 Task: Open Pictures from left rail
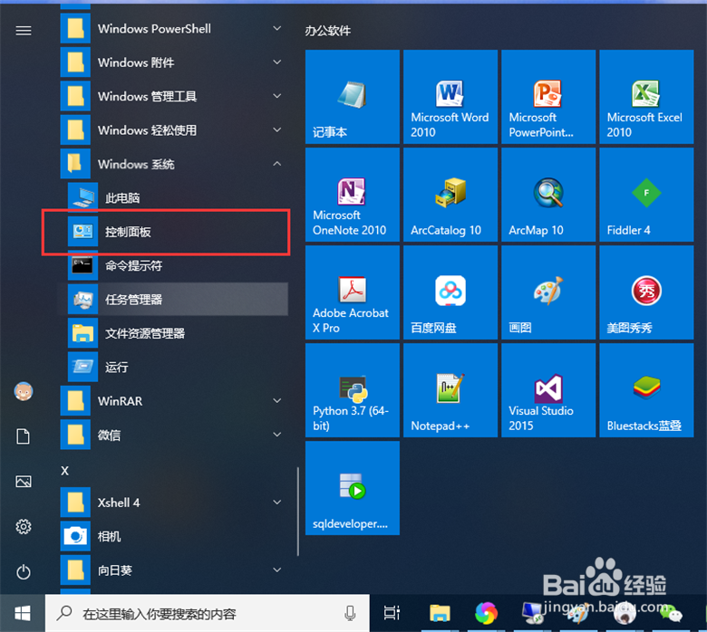pyautogui.click(x=24, y=482)
